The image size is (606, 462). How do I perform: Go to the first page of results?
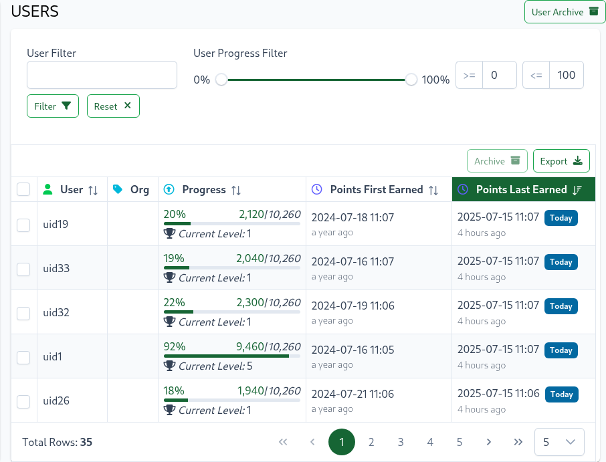tap(283, 442)
